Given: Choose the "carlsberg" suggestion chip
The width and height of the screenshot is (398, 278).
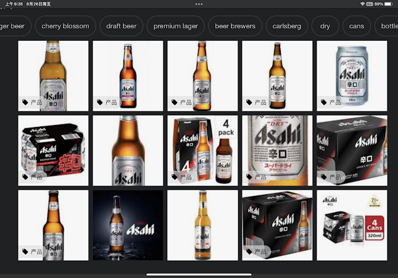Looking at the screenshot, I should pyautogui.click(x=286, y=27).
